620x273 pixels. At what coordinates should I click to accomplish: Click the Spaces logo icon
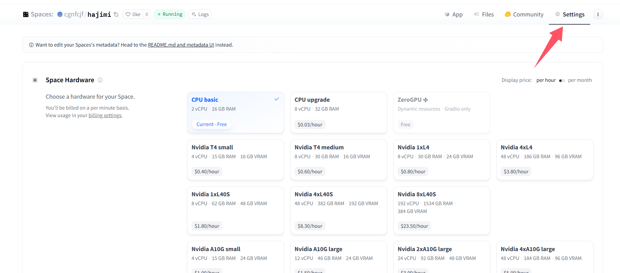(x=26, y=14)
